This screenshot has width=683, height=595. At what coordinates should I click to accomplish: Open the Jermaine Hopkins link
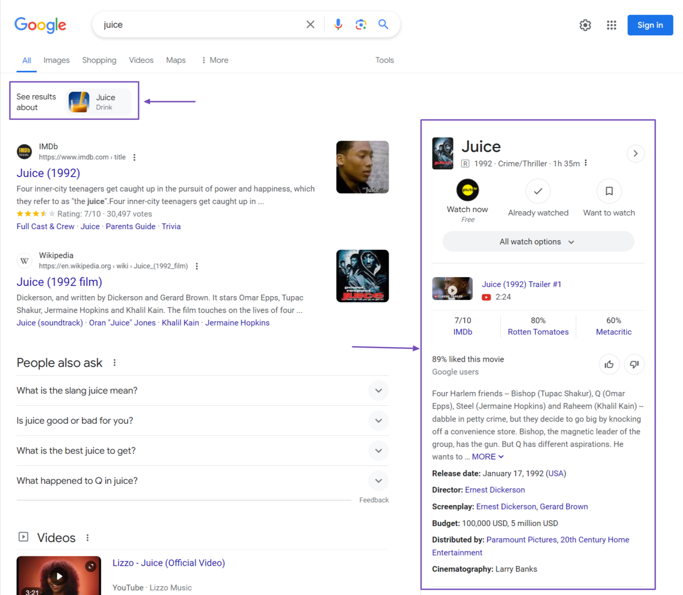pos(237,323)
